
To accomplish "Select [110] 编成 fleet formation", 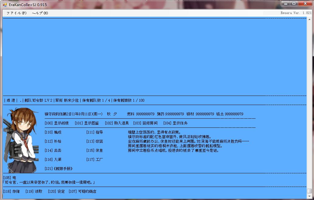I will click(53, 132).
